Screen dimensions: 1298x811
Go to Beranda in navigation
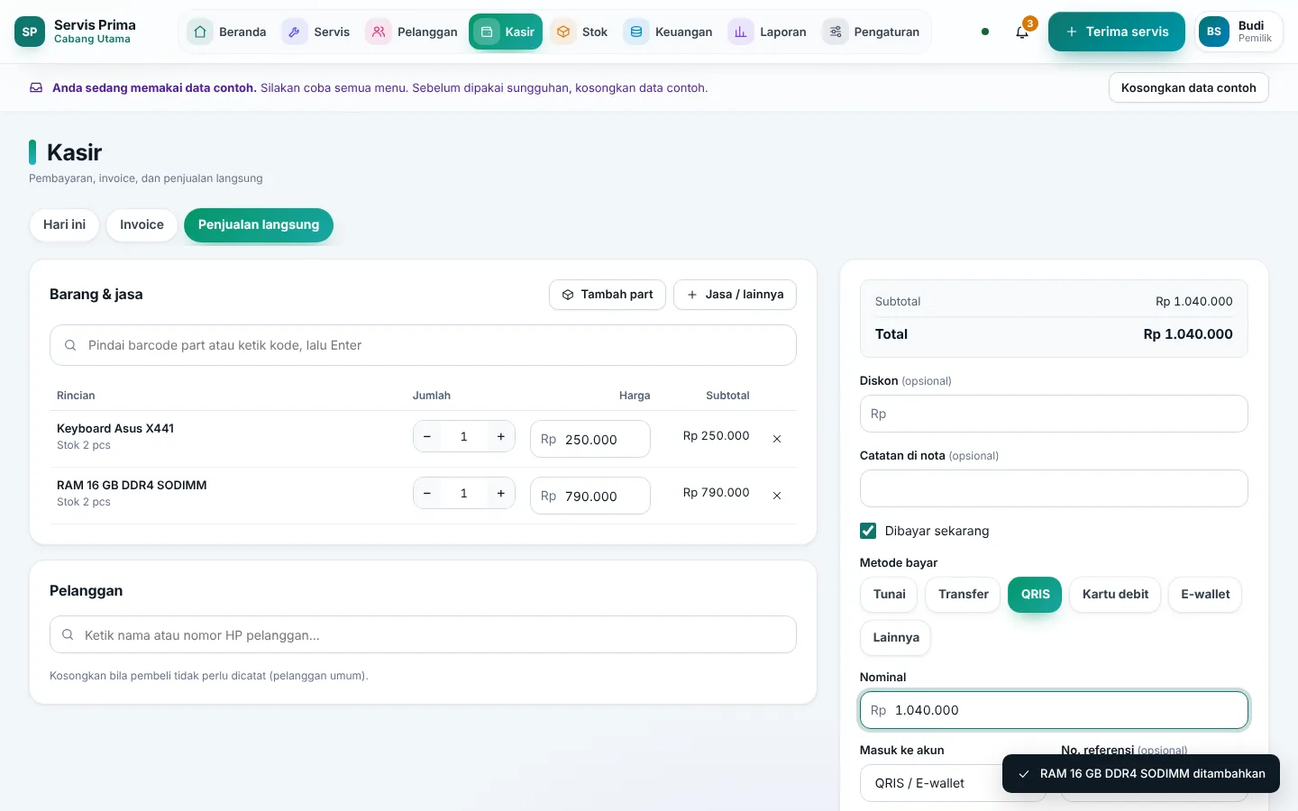click(x=228, y=32)
